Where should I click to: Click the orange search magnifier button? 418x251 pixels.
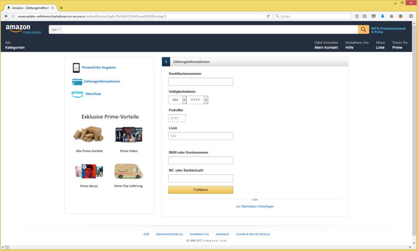click(363, 30)
